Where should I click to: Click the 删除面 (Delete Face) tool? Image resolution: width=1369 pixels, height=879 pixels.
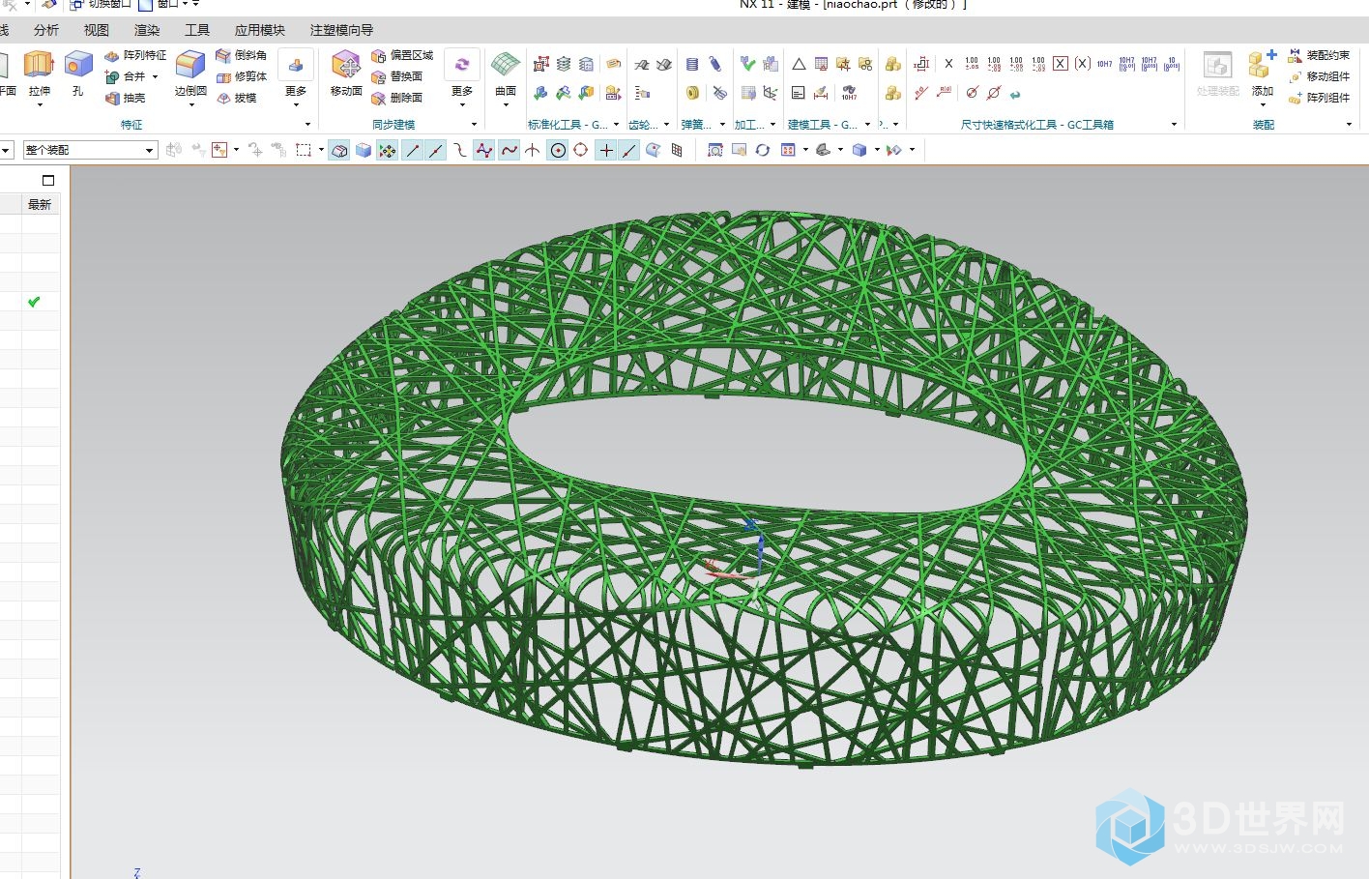[x=397, y=98]
